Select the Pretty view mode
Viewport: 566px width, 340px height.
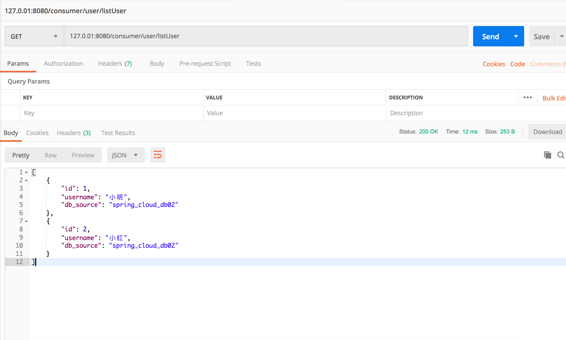(21, 155)
